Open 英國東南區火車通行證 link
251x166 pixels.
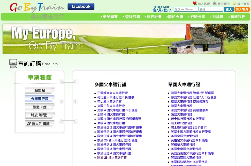click(186, 149)
